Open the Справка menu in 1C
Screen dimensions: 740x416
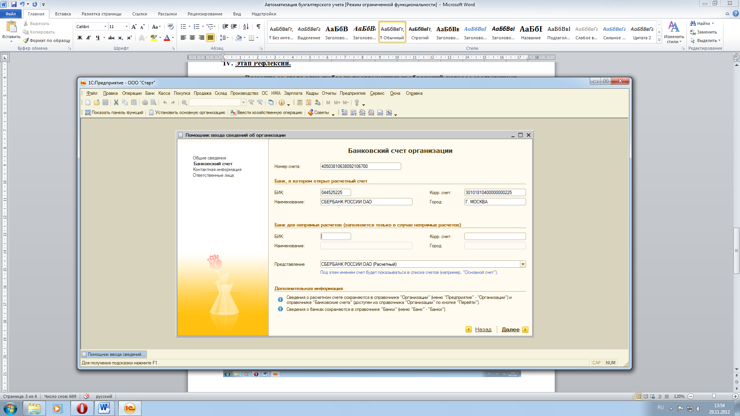coord(414,93)
